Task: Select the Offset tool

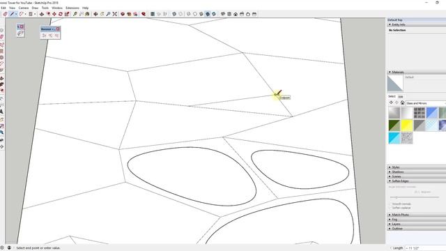Action: point(48,14)
